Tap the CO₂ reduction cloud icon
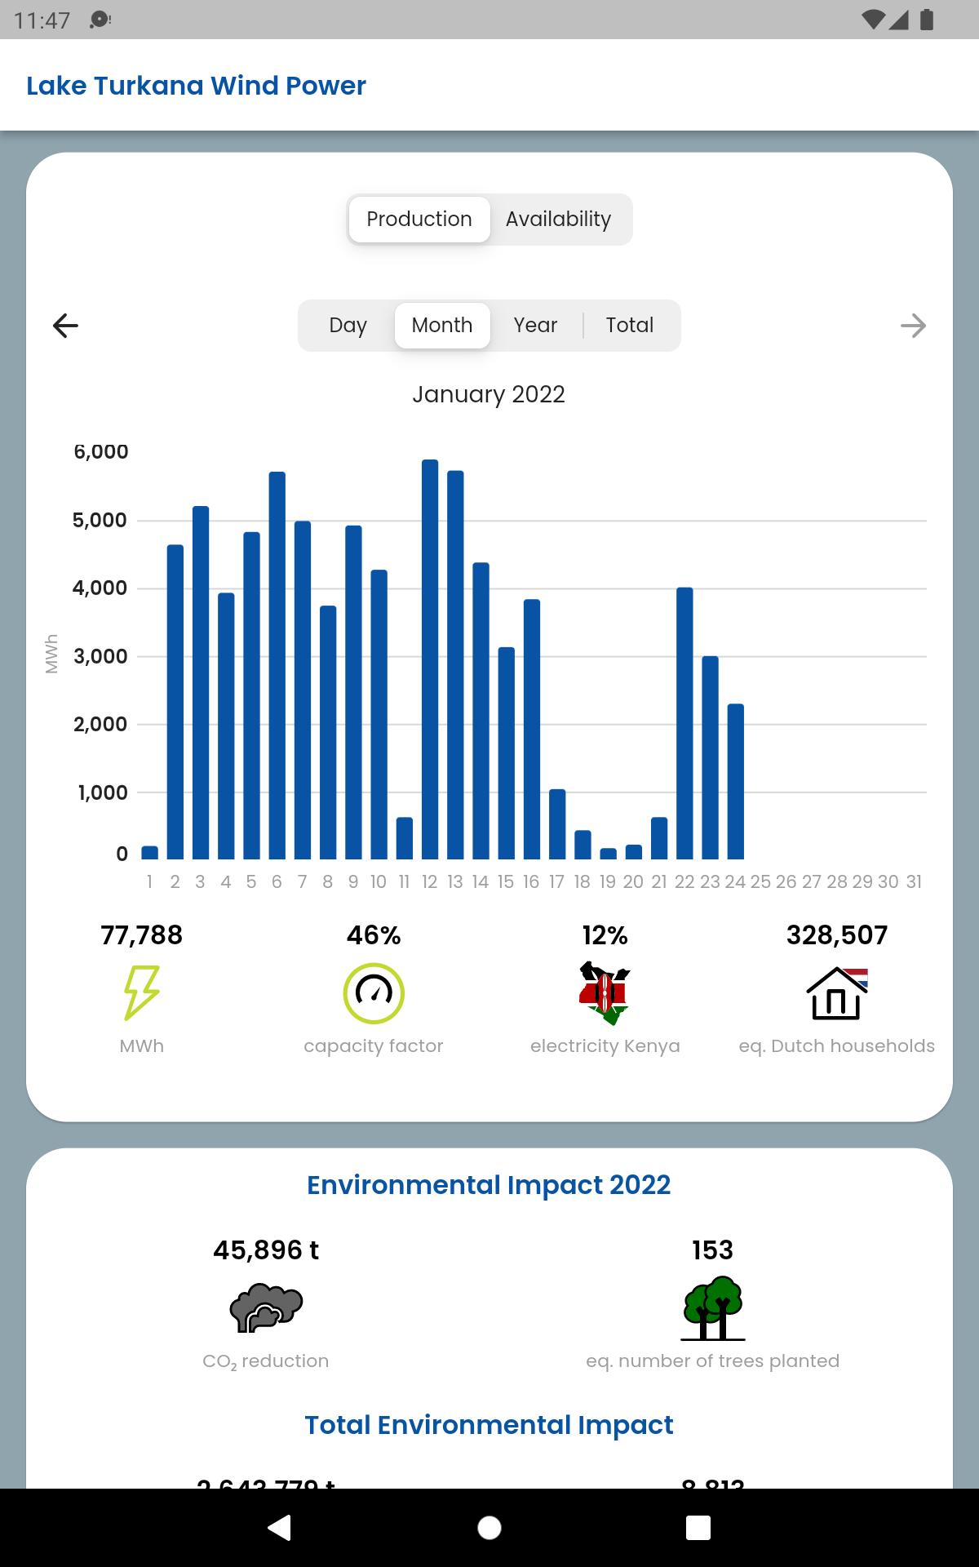Viewport: 979px width, 1567px height. tap(266, 1307)
